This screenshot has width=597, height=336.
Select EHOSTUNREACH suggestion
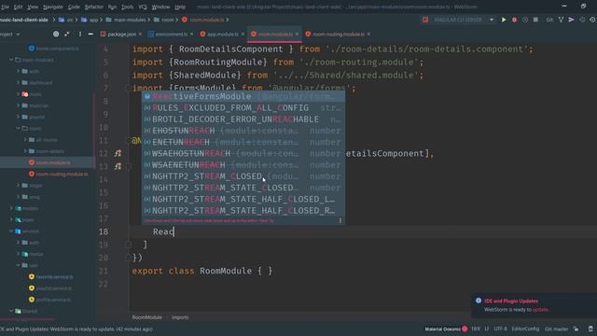(x=243, y=131)
